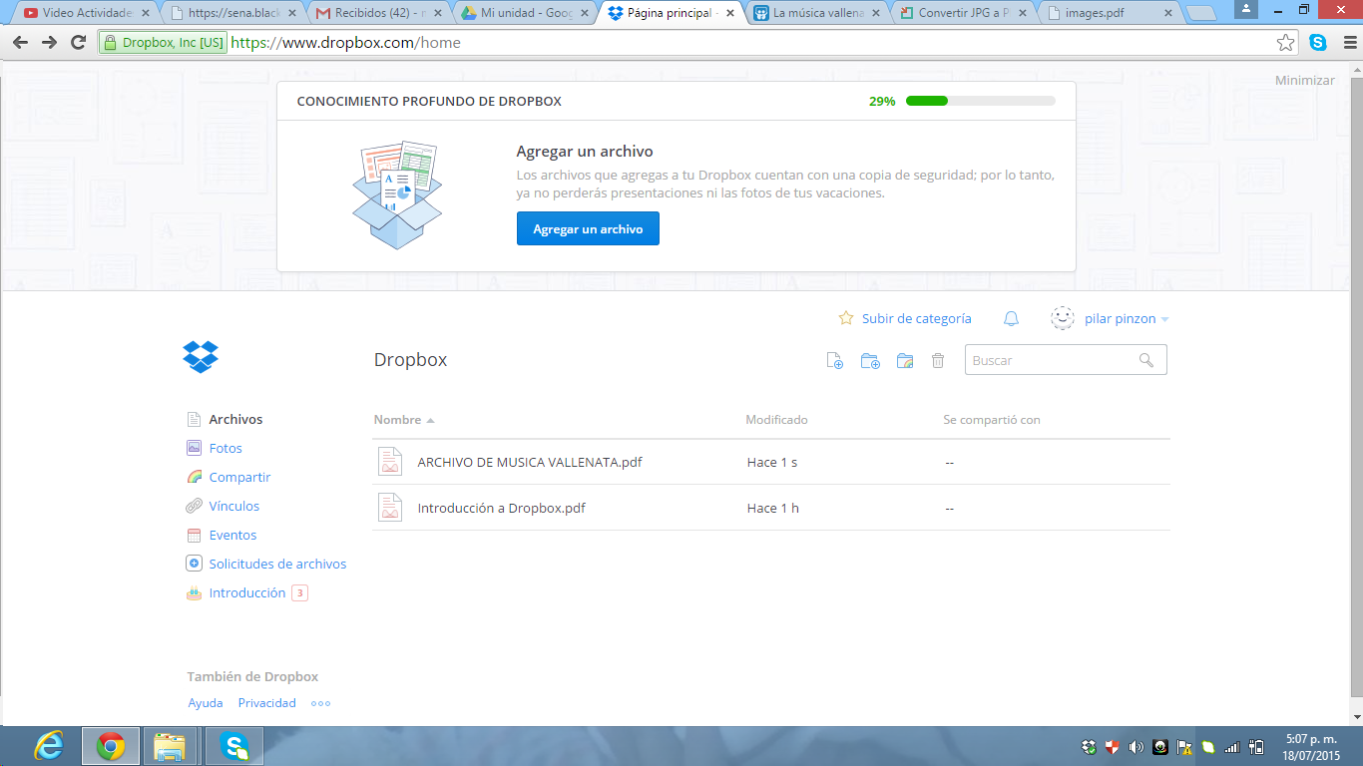Screen dimensions: 1363x766
Task: Open the Solicitudes de archivos section
Action: click(276, 564)
